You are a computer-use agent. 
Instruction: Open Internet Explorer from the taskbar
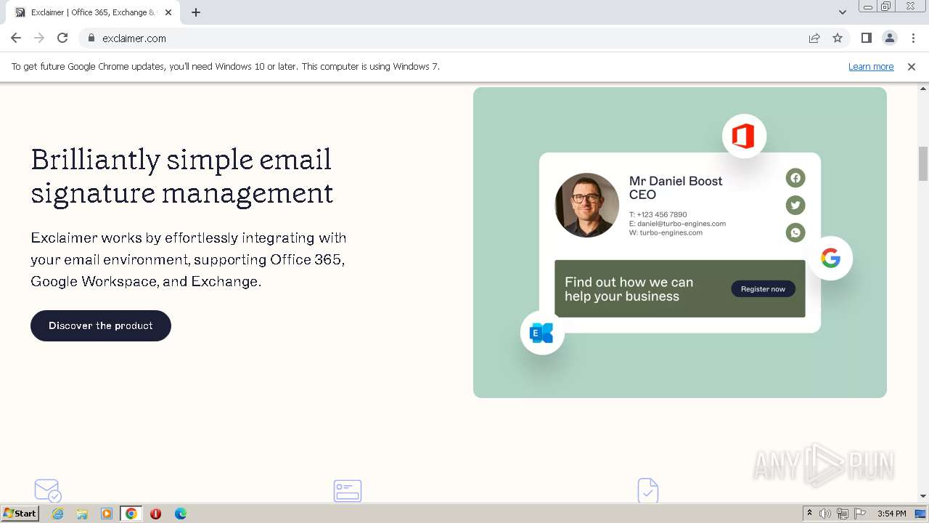pyautogui.click(x=58, y=514)
